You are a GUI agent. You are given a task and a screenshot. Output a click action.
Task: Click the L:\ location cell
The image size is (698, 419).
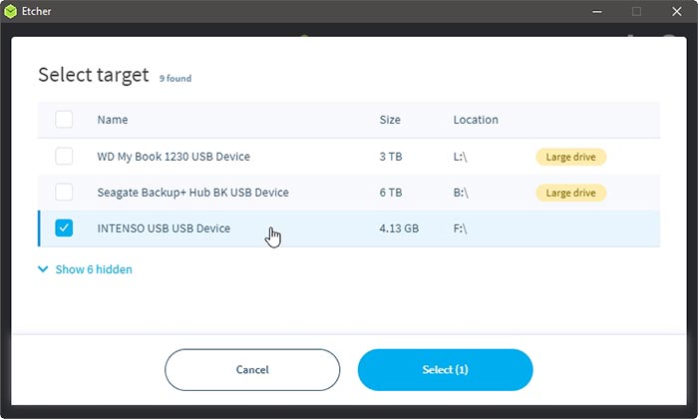(x=461, y=157)
